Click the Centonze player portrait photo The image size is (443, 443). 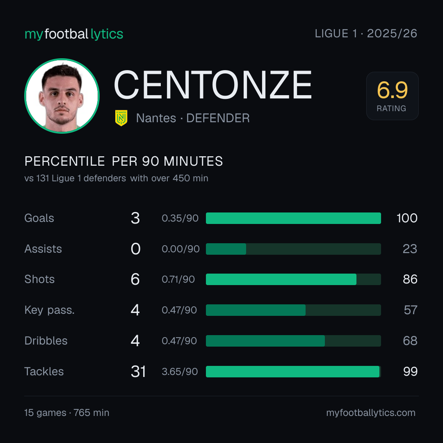tap(62, 96)
